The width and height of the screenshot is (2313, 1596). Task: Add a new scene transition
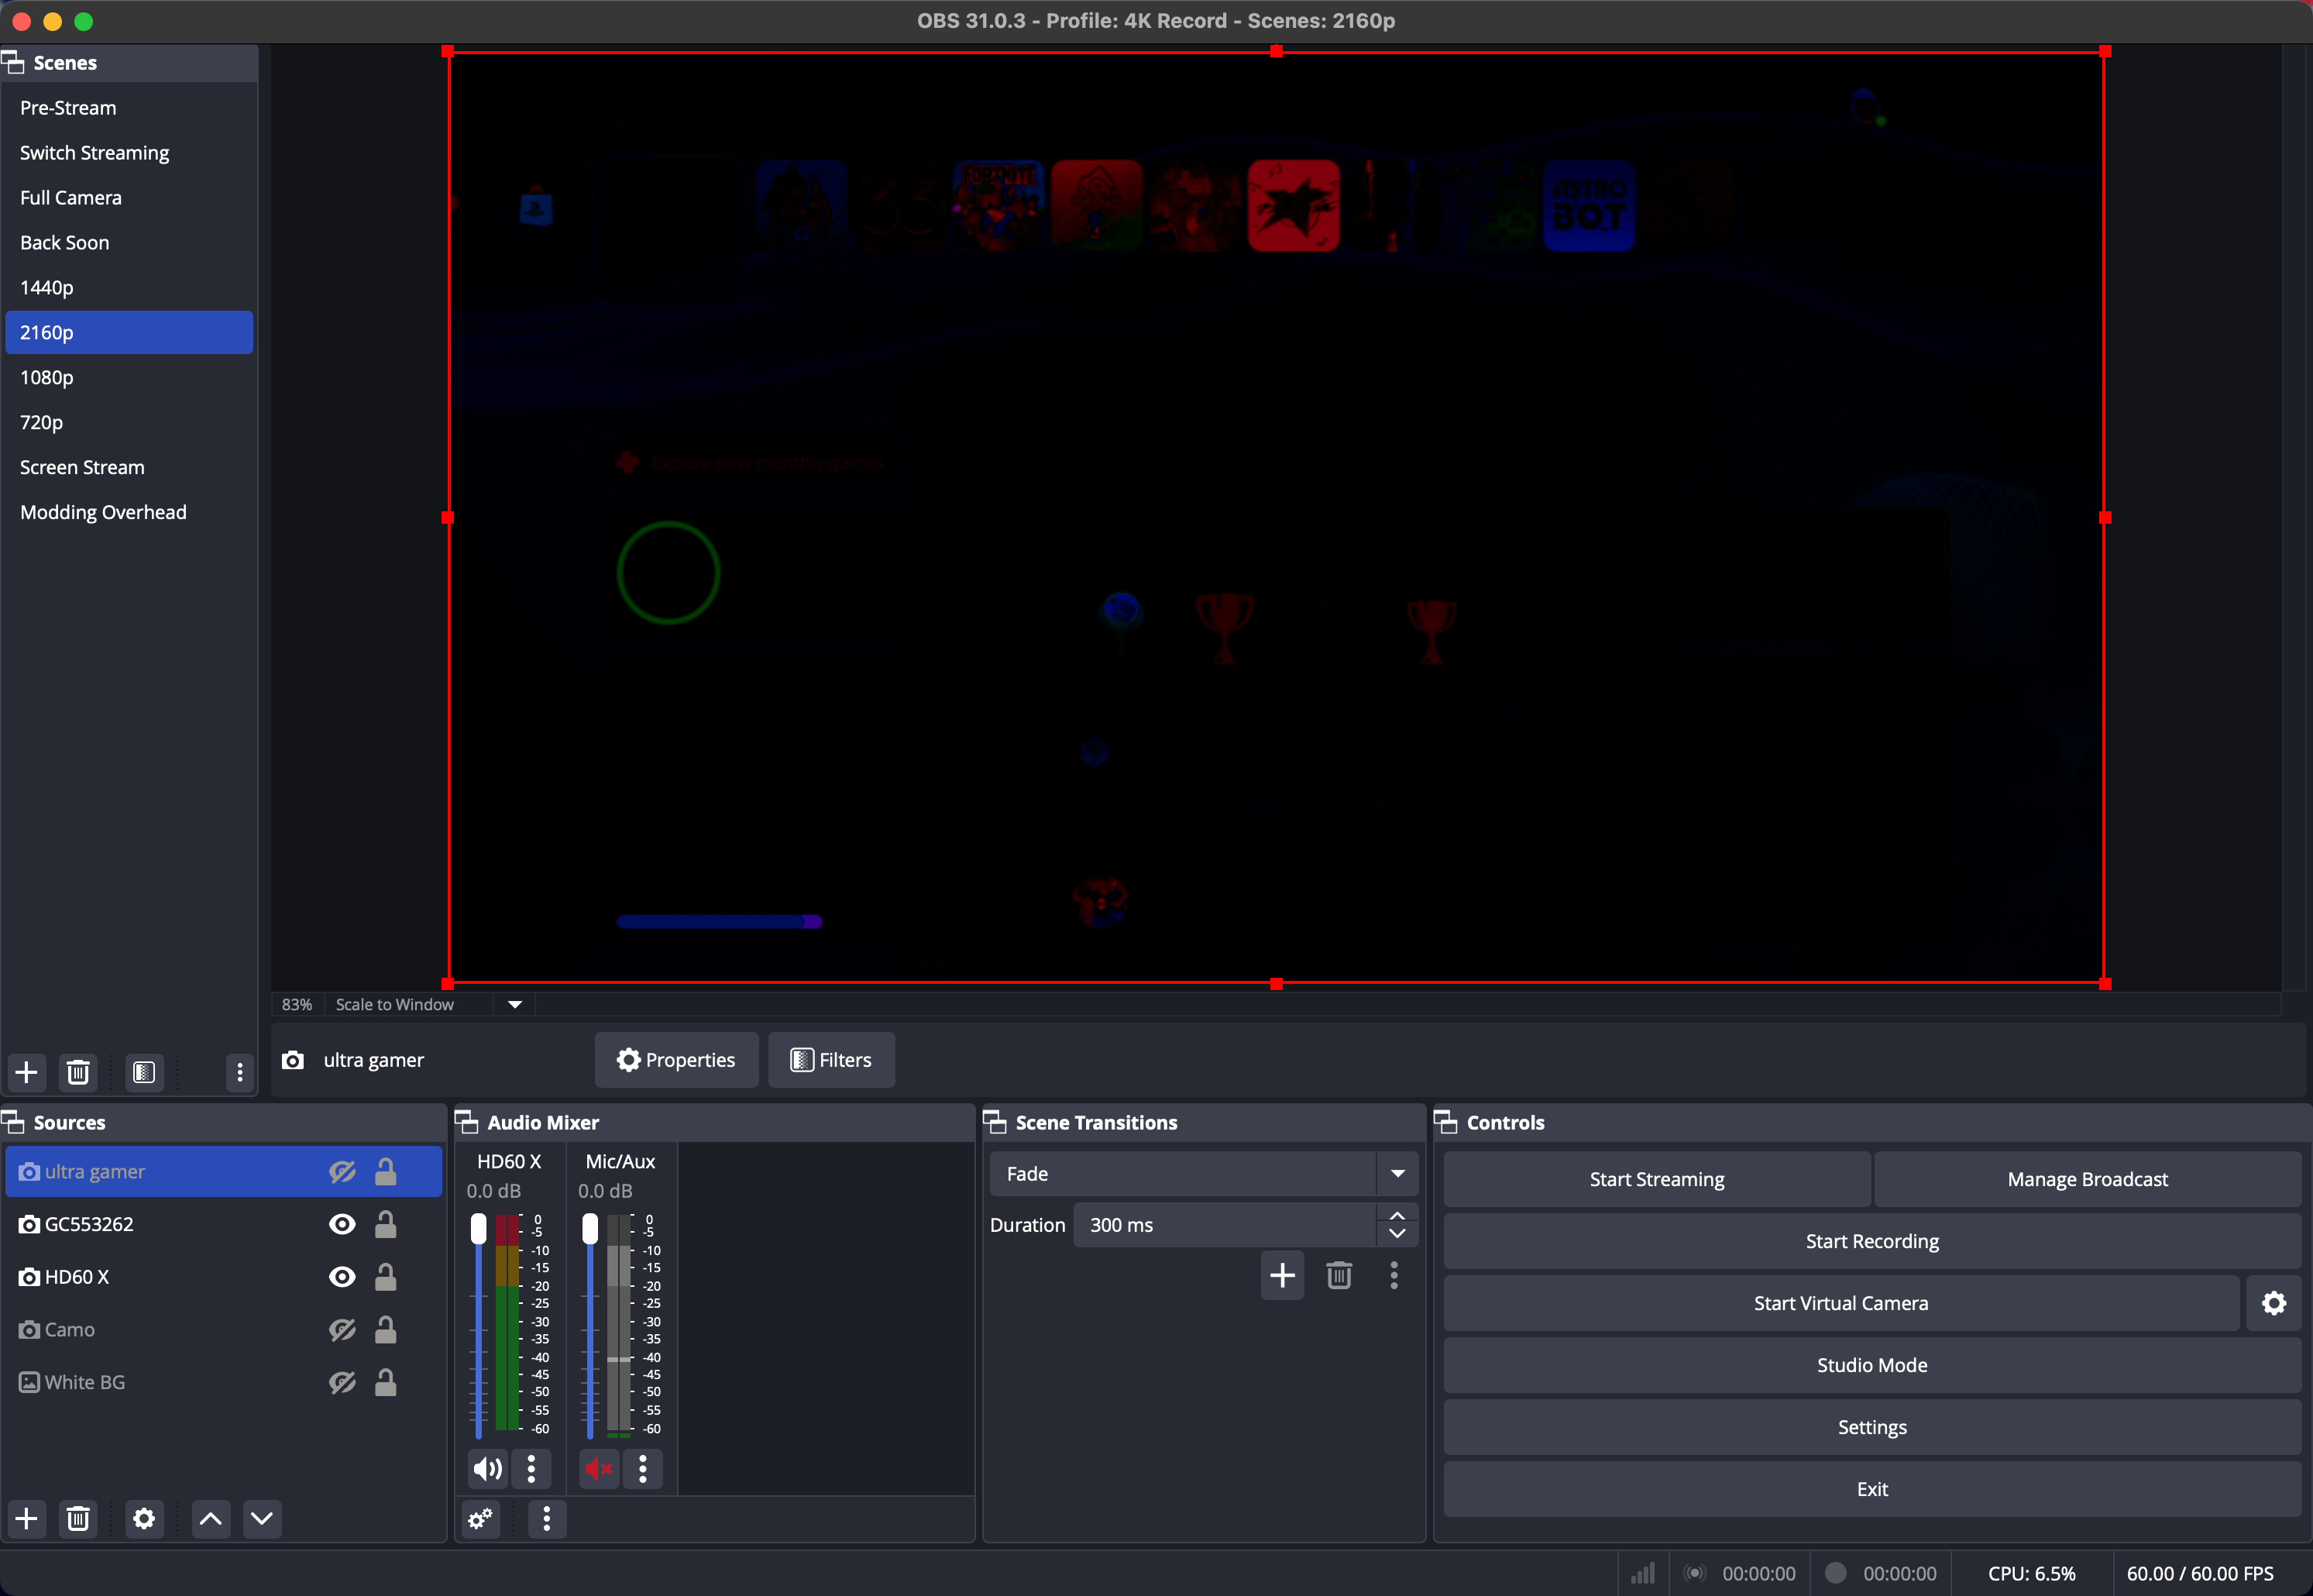(1283, 1275)
